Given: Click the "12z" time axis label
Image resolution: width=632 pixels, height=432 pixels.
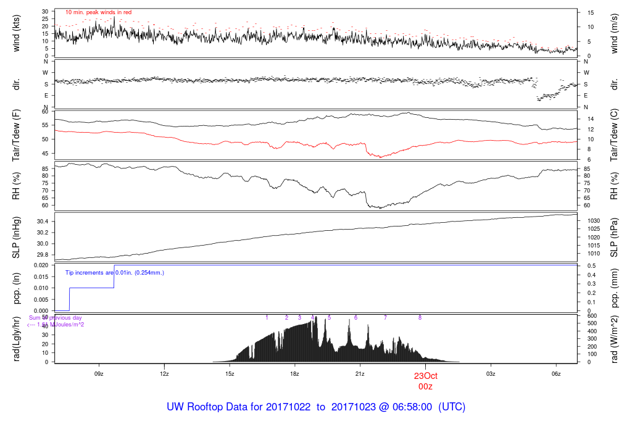Looking at the screenshot, I should point(164,374).
